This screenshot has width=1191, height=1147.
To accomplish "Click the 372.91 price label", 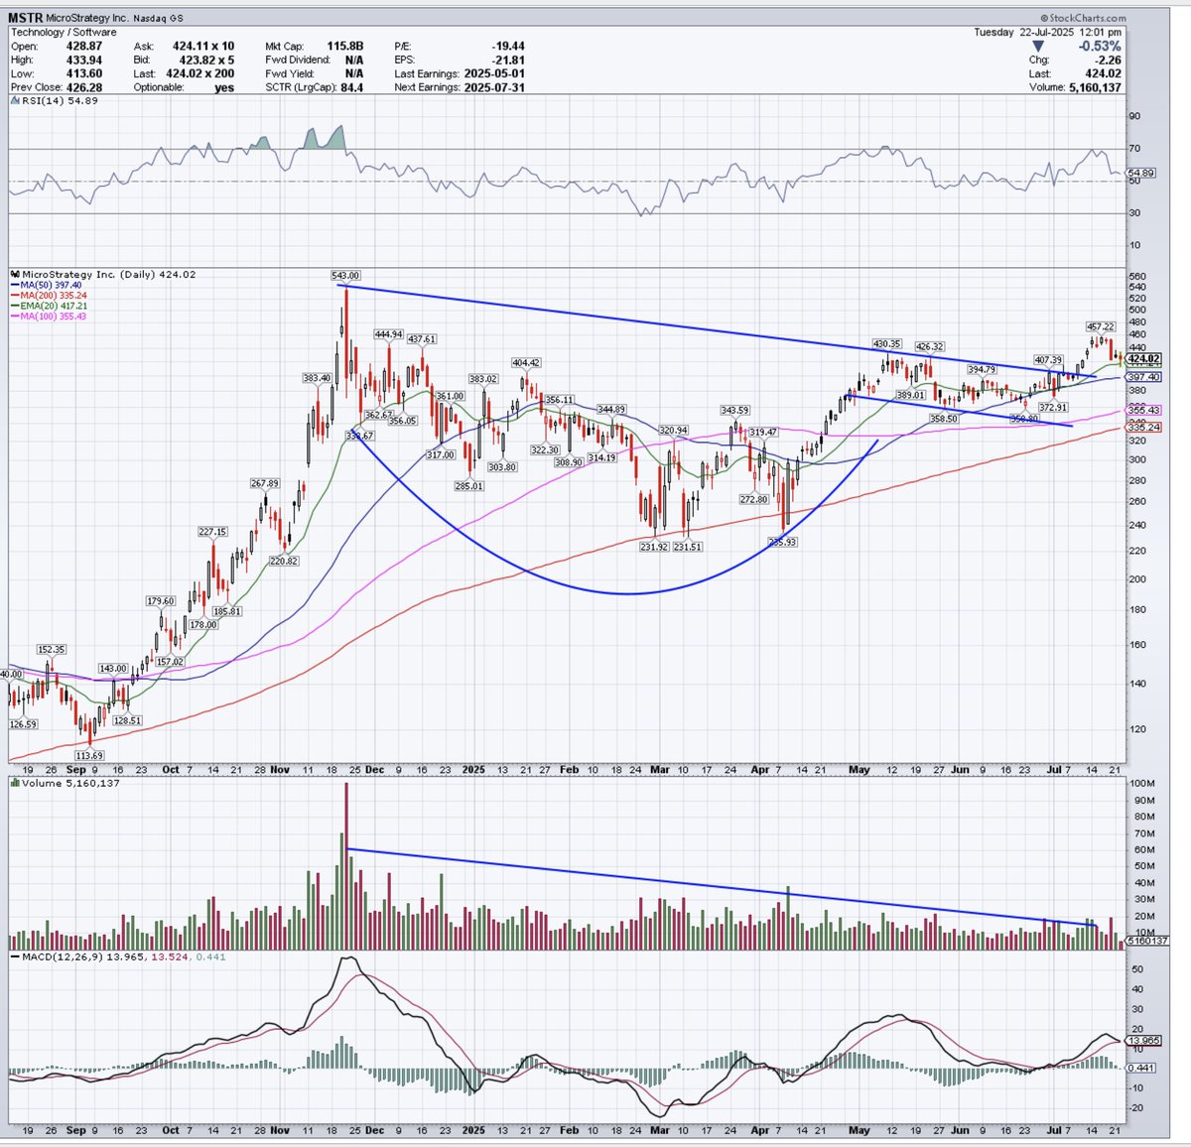I will coord(1053,407).
